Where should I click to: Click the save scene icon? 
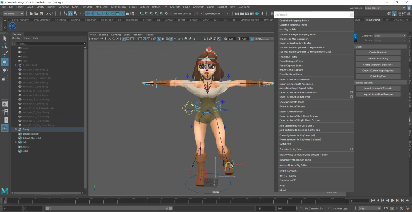tap(42, 14)
